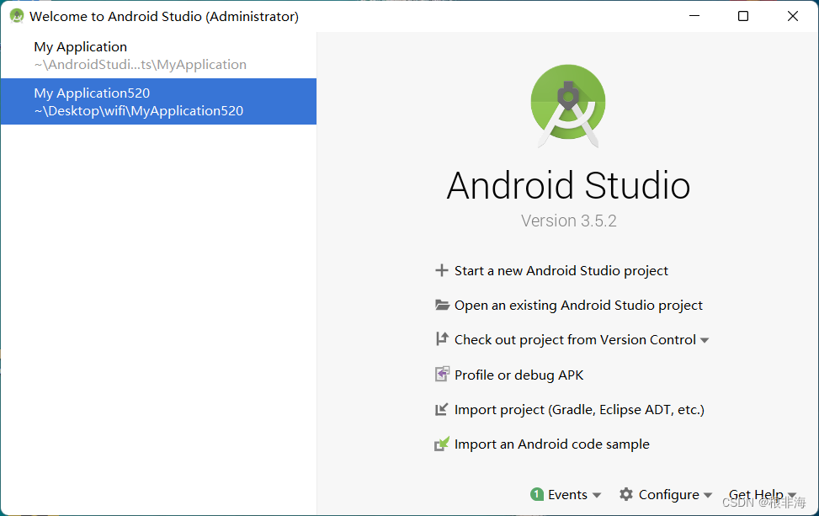Open the Configure menu

pos(668,495)
